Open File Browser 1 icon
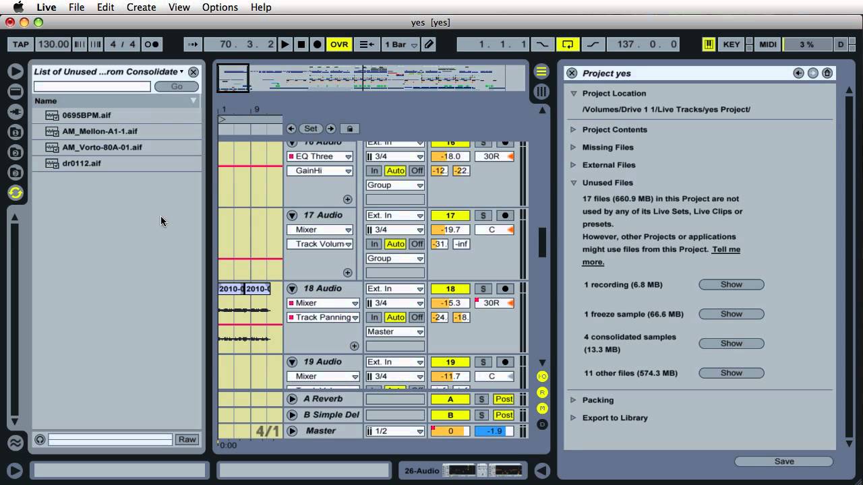Image resolution: width=863 pixels, height=485 pixels. coord(15,132)
